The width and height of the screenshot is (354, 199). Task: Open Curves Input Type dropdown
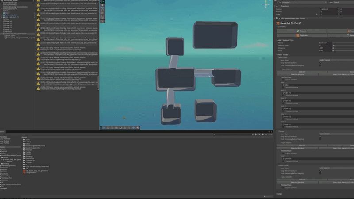point(336,134)
